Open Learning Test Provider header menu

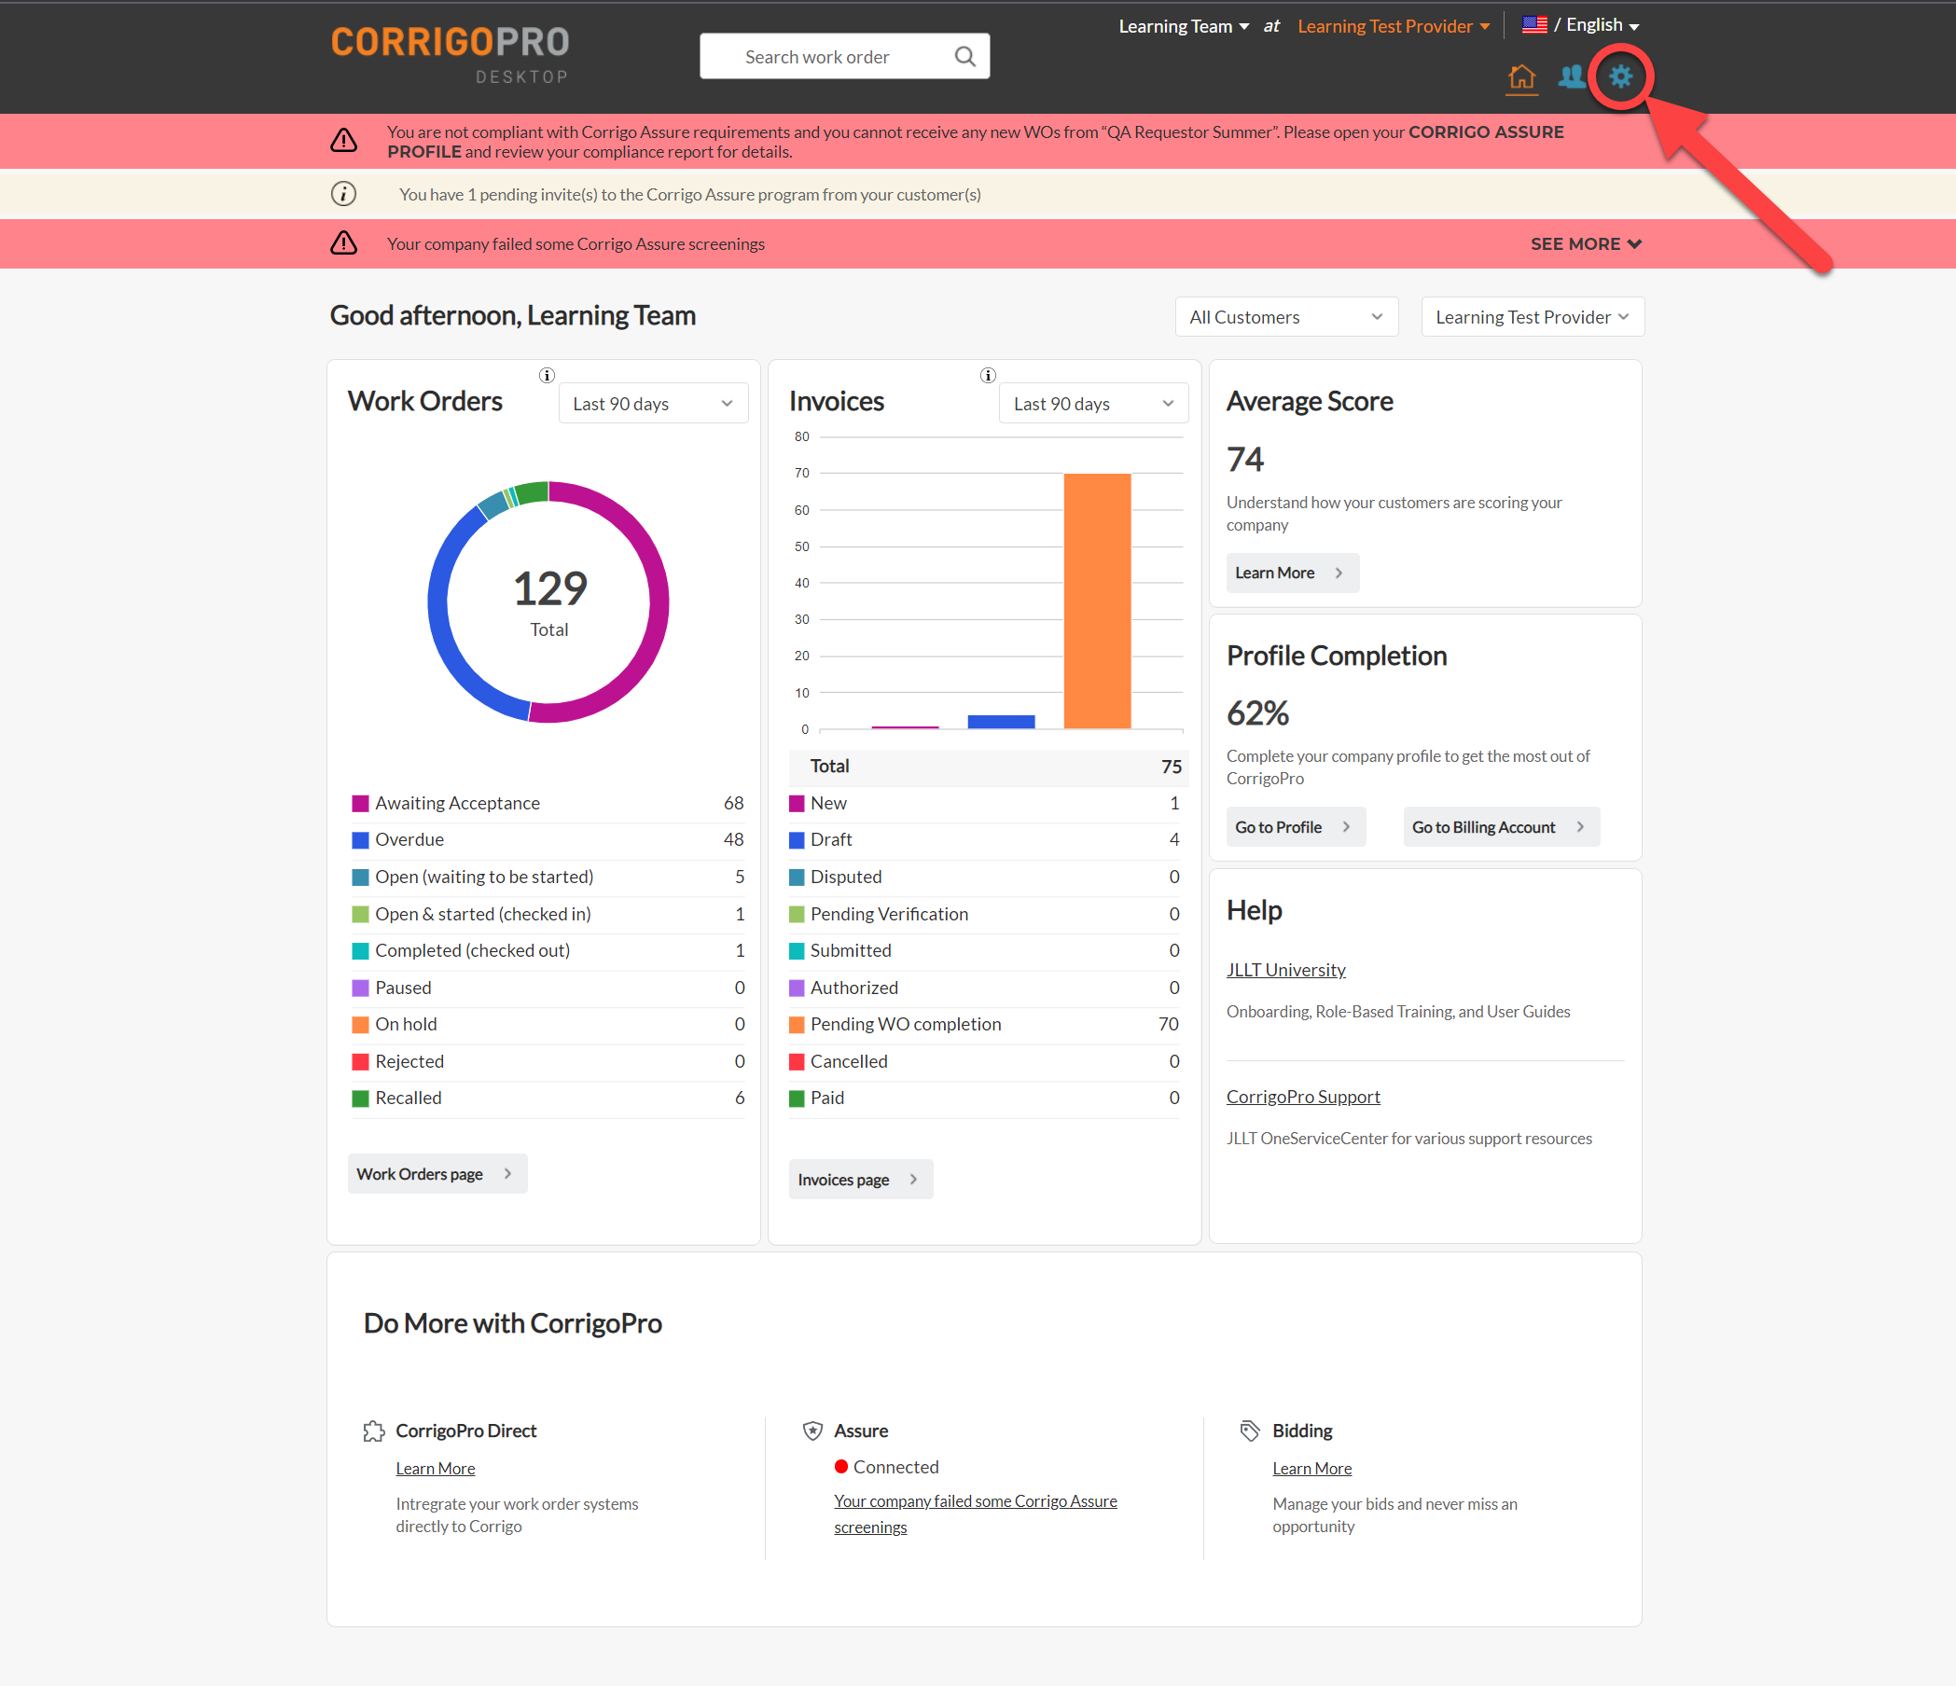pyautogui.click(x=1393, y=26)
